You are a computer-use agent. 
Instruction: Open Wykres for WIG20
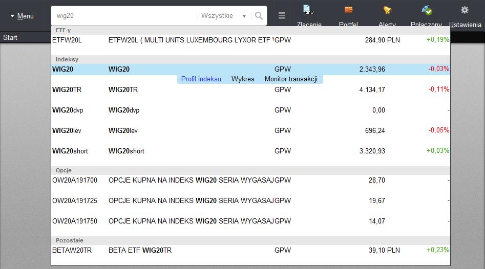243,79
